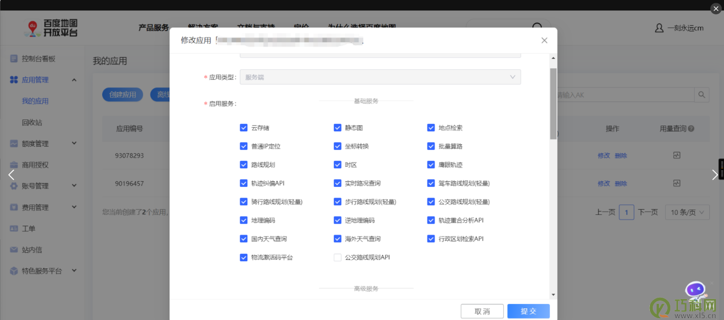This screenshot has width=724, height=320.
Task: Click the 特色服务平台 cube icon
Action: coord(14,271)
